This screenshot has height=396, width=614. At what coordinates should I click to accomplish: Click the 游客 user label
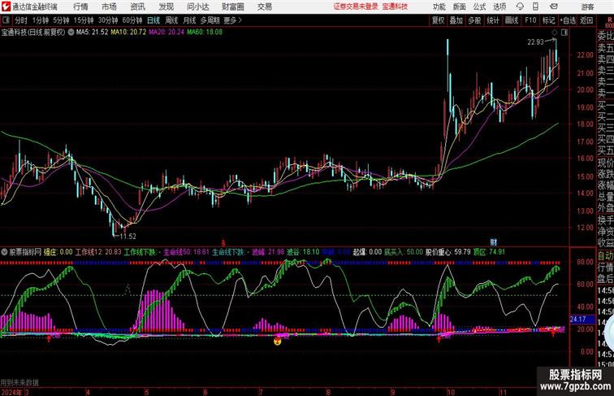tap(587, 7)
